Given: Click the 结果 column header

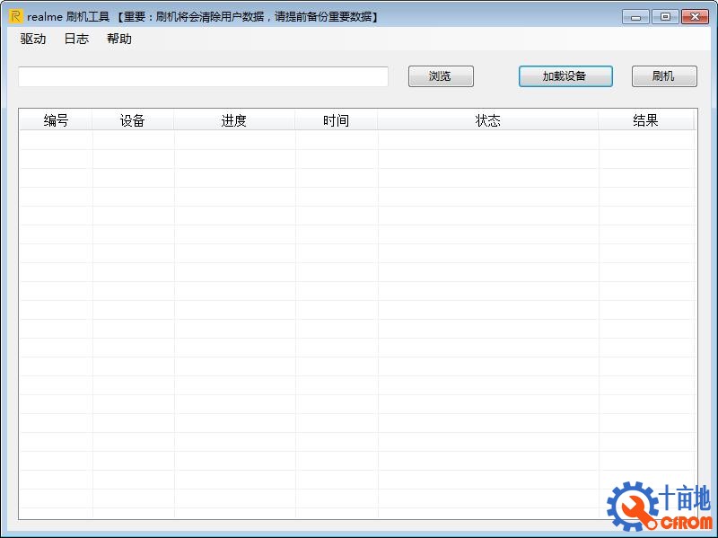Looking at the screenshot, I should coord(645,119).
